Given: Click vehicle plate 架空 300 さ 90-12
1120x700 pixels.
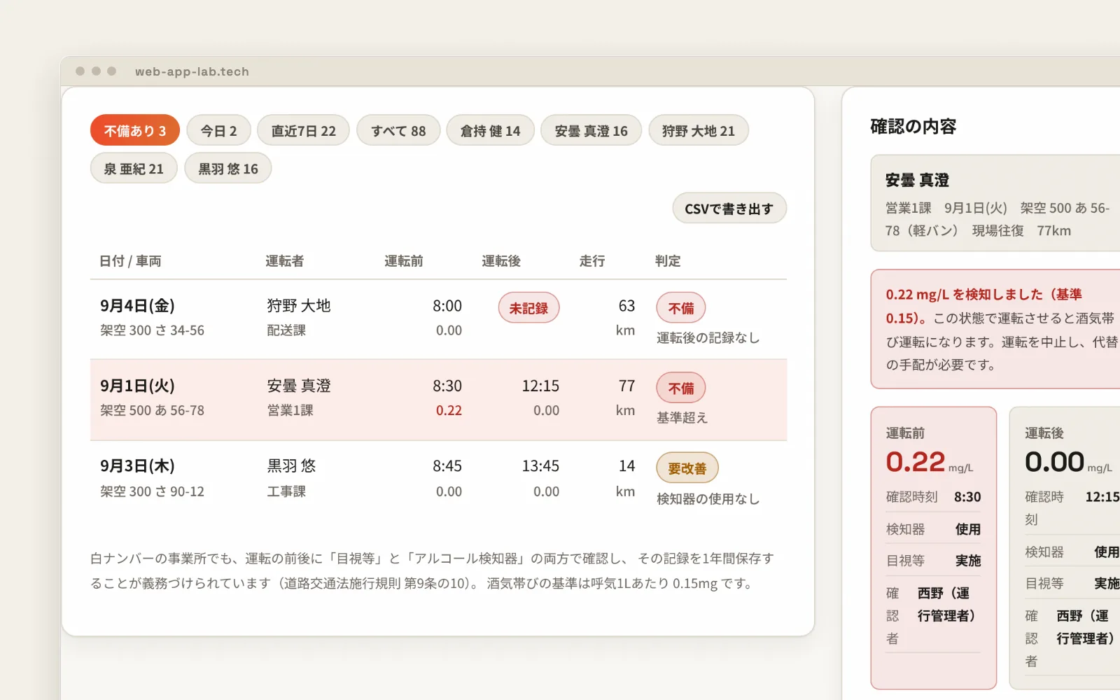Looking at the screenshot, I should click(153, 491).
